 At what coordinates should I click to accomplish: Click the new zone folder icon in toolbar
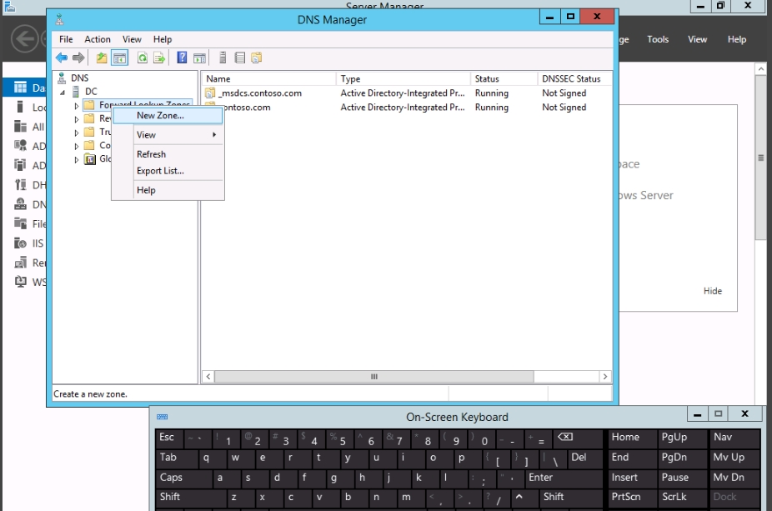257,58
